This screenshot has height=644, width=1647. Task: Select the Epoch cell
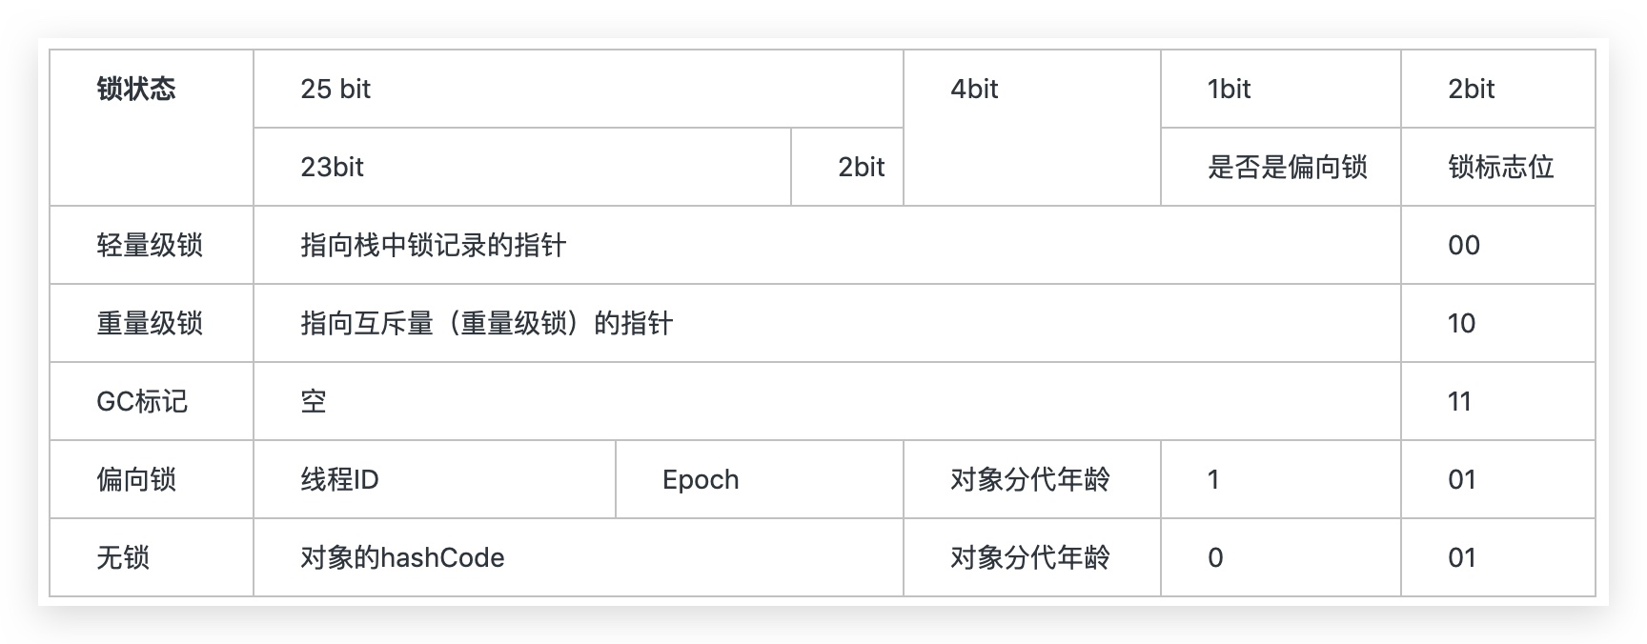click(701, 480)
